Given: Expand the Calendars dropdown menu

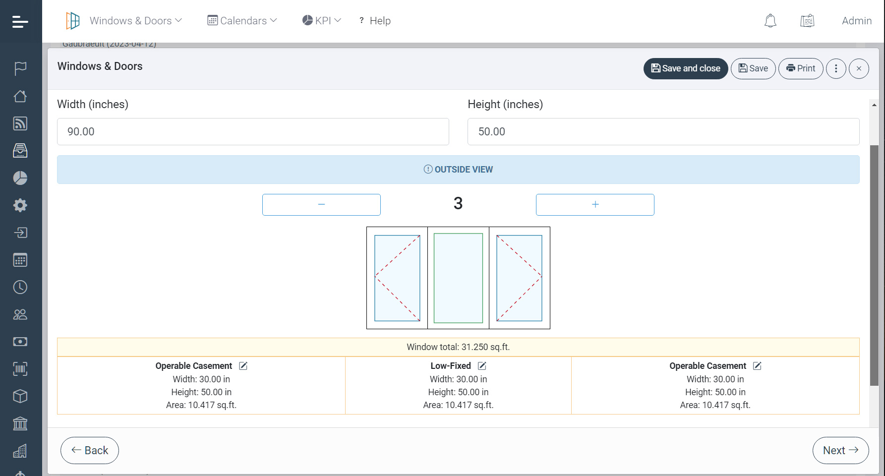Looking at the screenshot, I should point(242,21).
